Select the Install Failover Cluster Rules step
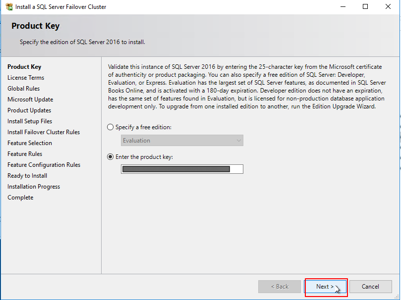Screen dimensions: 401x300 tap(43, 132)
